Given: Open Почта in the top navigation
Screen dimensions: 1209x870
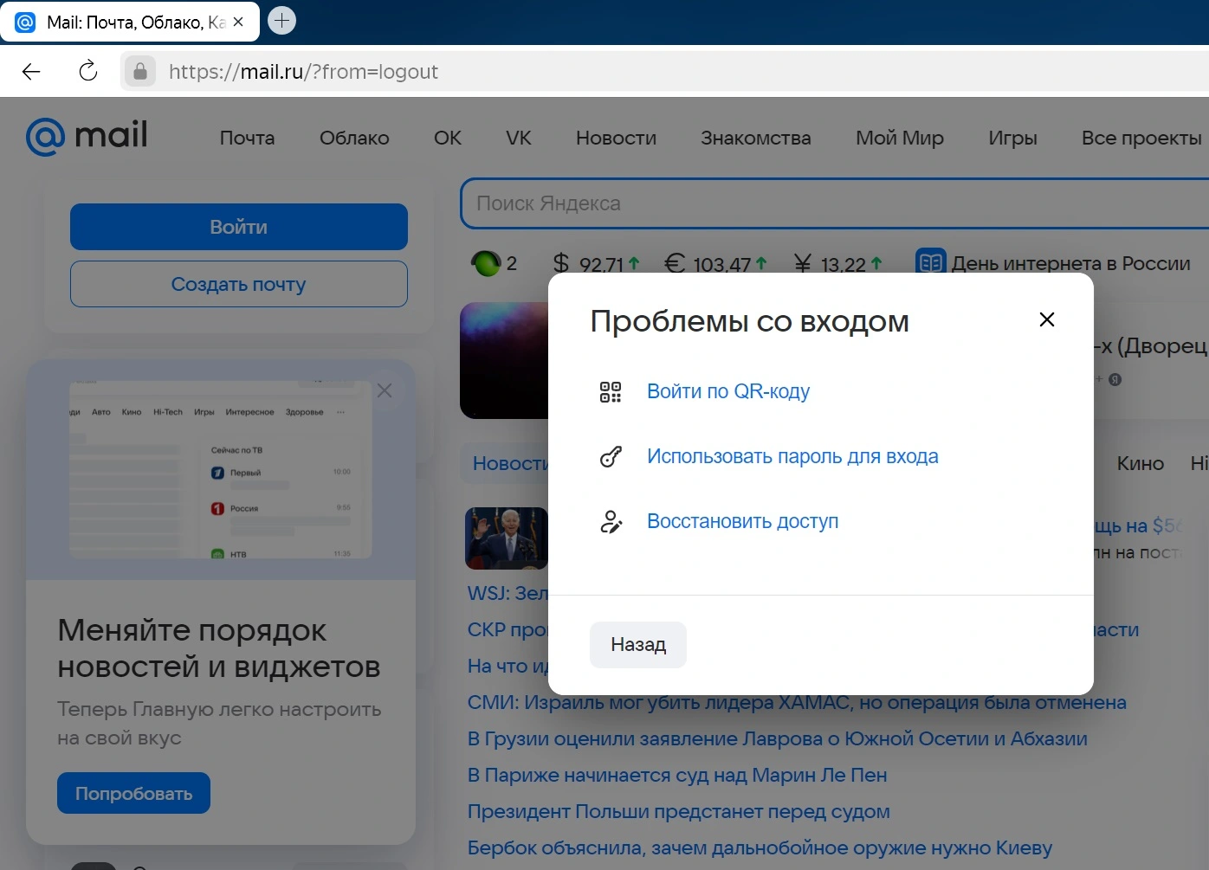Looking at the screenshot, I should coord(247,139).
